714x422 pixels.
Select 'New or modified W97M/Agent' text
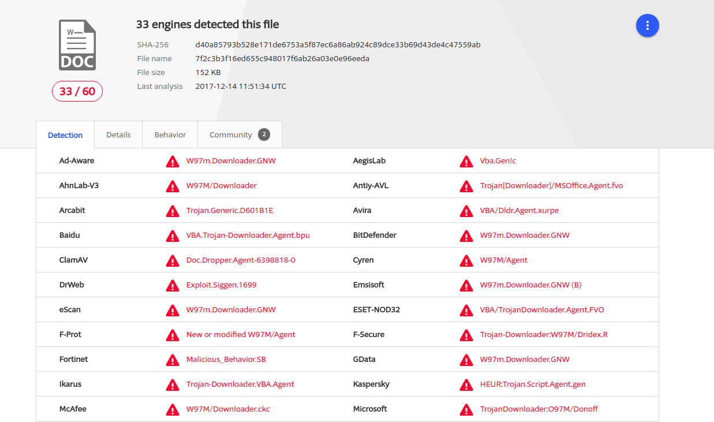click(x=241, y=334)
